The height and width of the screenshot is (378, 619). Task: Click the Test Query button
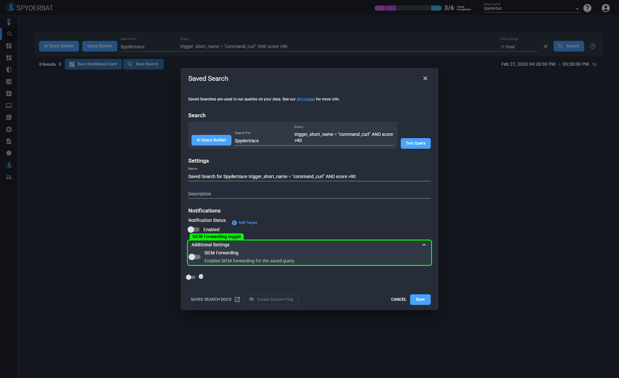pyautogui.click(x=415, y=143)
